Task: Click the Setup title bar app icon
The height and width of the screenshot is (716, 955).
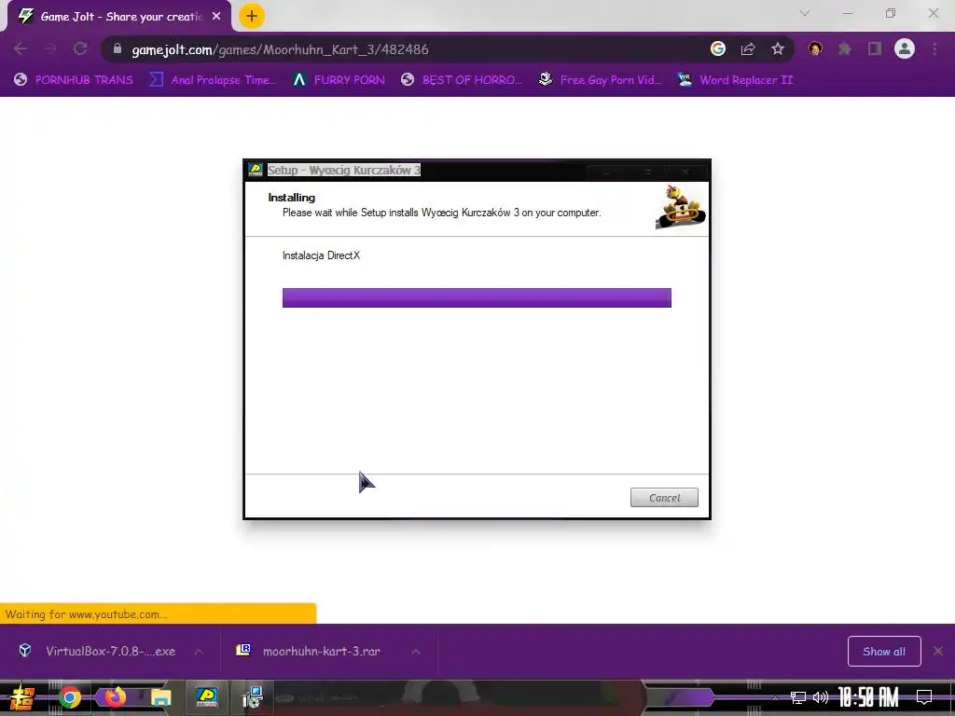Action: pos(256,170)
